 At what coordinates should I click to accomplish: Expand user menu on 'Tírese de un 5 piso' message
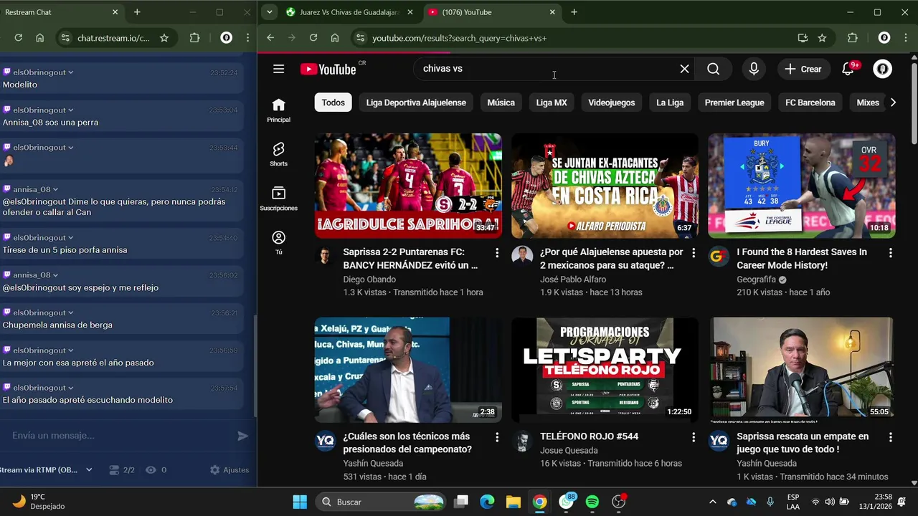(x=71, y=237)
